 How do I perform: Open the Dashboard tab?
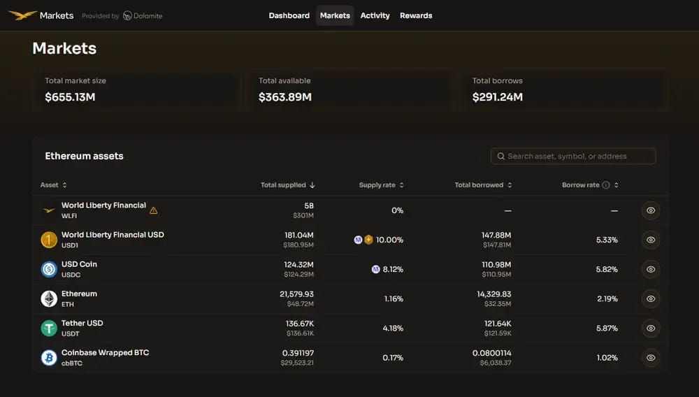(289, 15)
